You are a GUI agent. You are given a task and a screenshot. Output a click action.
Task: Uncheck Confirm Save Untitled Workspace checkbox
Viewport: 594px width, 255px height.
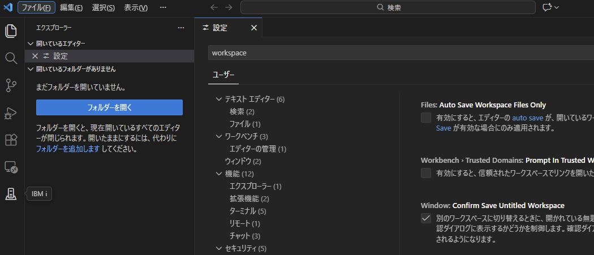point(426,218)
